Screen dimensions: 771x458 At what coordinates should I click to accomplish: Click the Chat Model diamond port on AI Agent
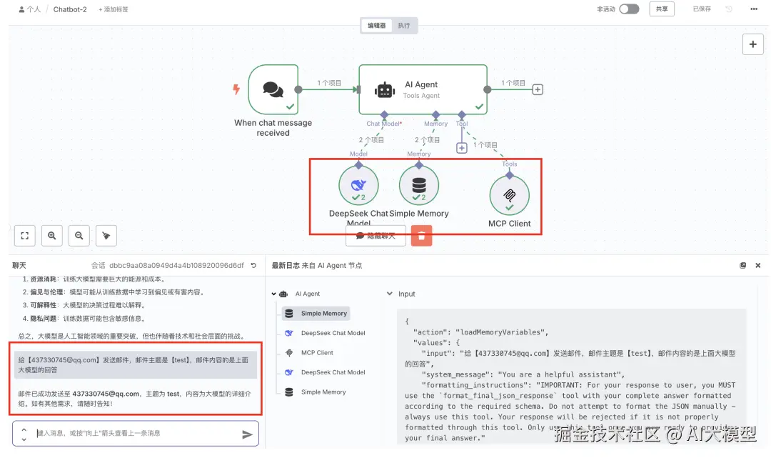click(x=385, y=114)
